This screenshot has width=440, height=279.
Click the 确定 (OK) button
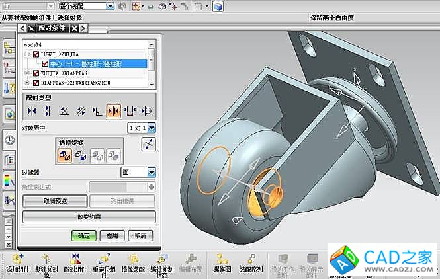[84, 235]
